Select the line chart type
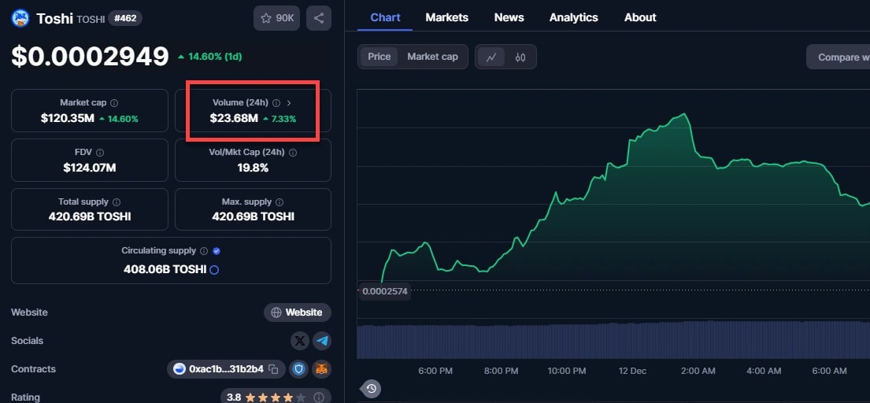870x403 pixels. 491,57
